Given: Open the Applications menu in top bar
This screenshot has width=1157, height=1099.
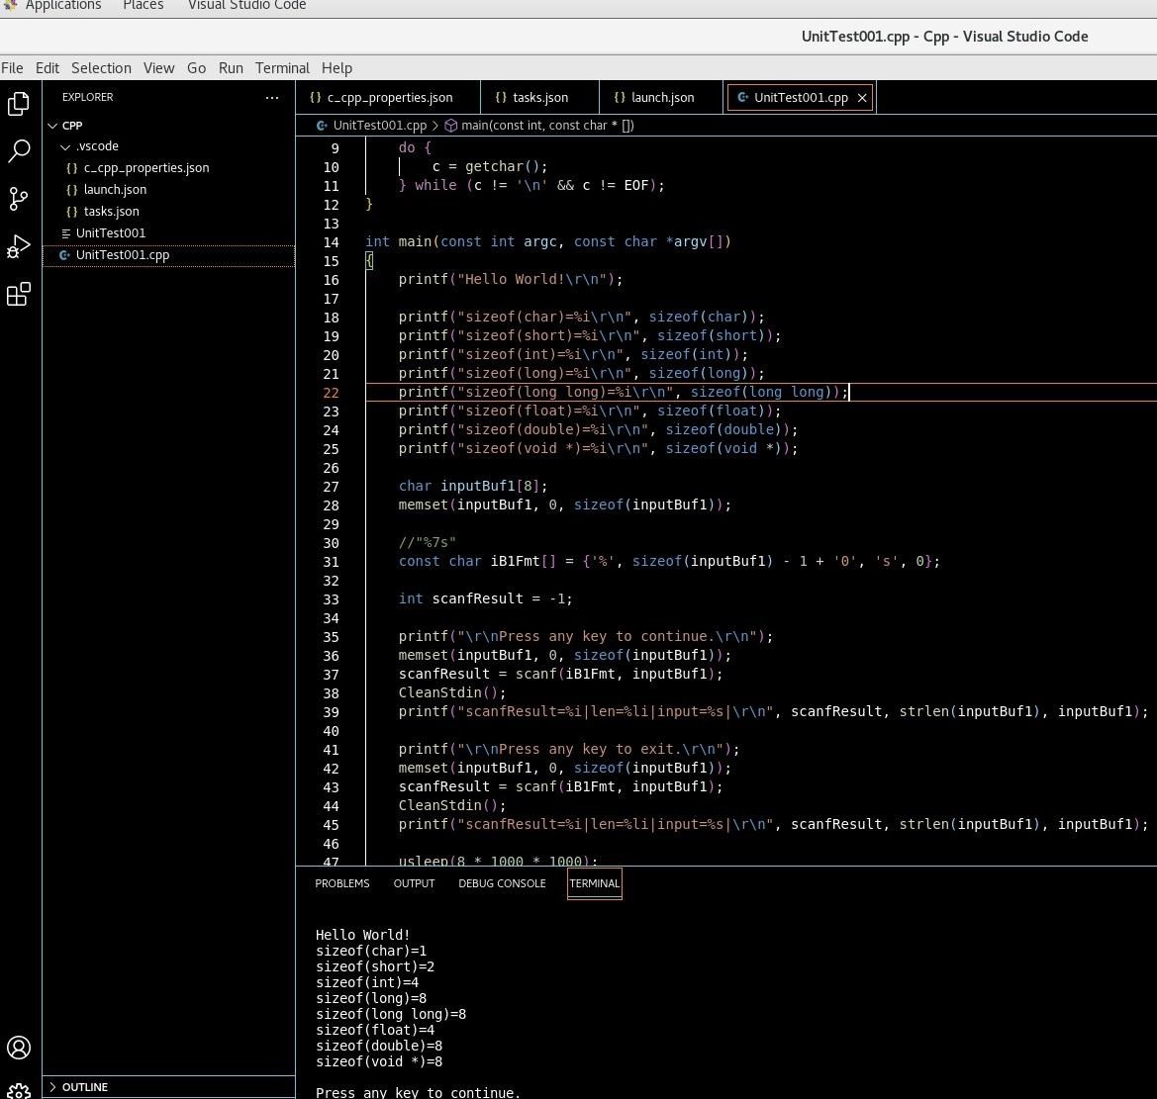Looking at the screenshot, I should tap(62, 6).
